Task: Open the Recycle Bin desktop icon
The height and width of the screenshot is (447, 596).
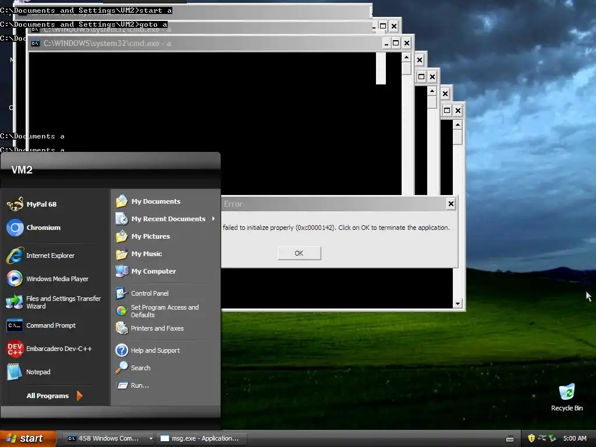Action: tap(567, 393)
